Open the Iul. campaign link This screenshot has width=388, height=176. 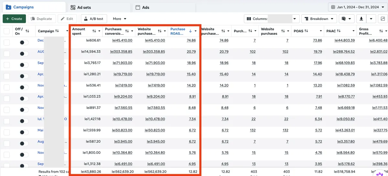[x=41, y=119]
